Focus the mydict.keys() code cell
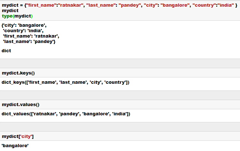240x151 pixels. pyautogui.click(x=18, y=73)
